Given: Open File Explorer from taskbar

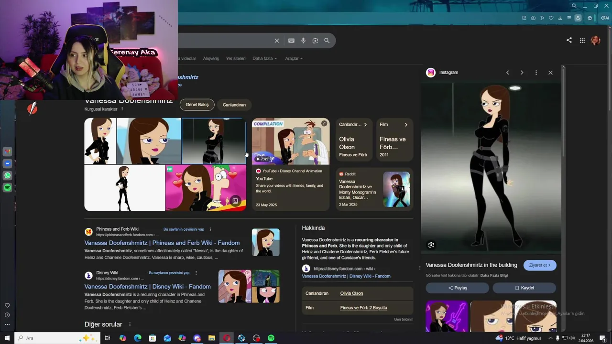Looking at the screenshot, I should coord(212,338).
